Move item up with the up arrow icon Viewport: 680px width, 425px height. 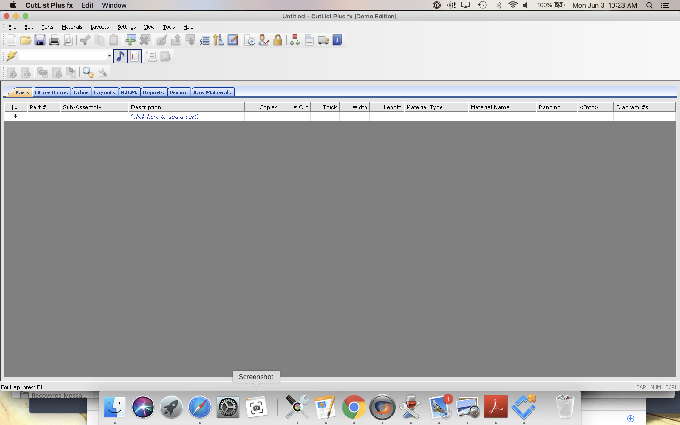[x=176, y=41]
